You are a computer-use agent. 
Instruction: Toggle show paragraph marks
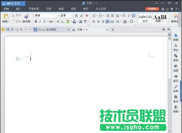(129, 16)
